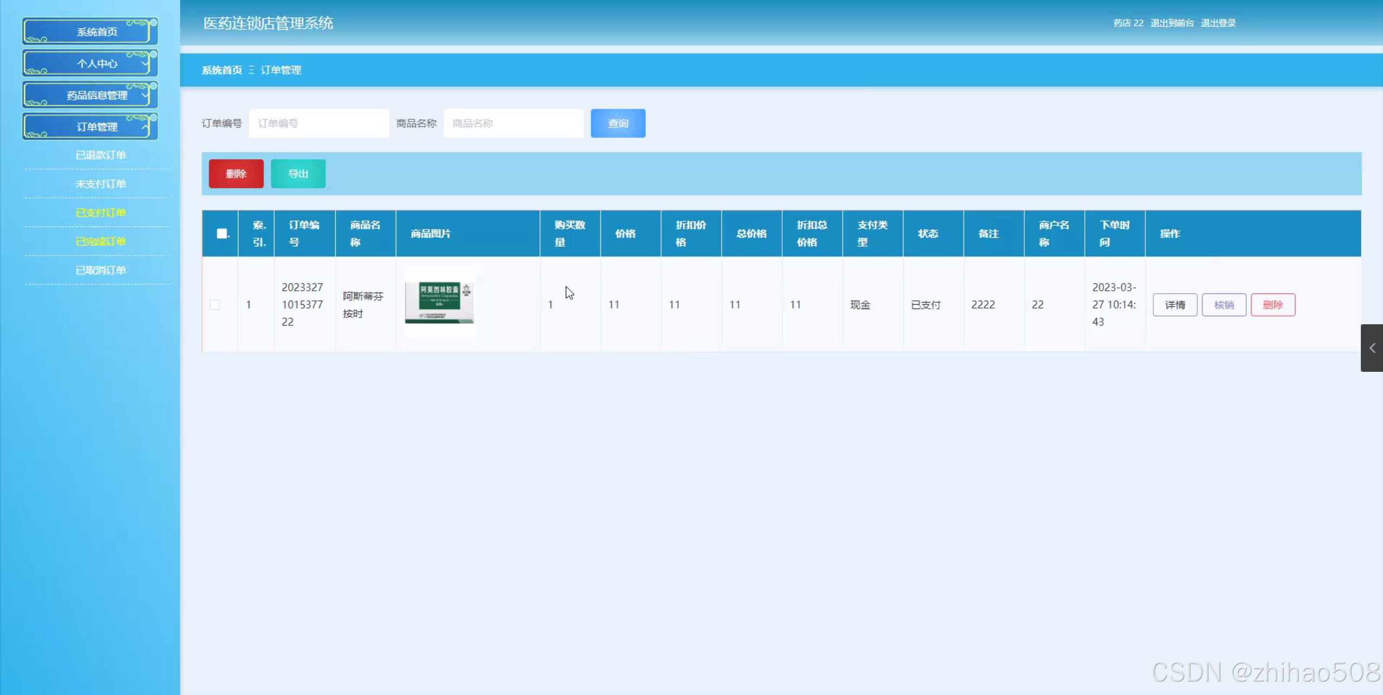
Task: Collapse the 订单管理 sidebar menu
Action: click(90, 127)
